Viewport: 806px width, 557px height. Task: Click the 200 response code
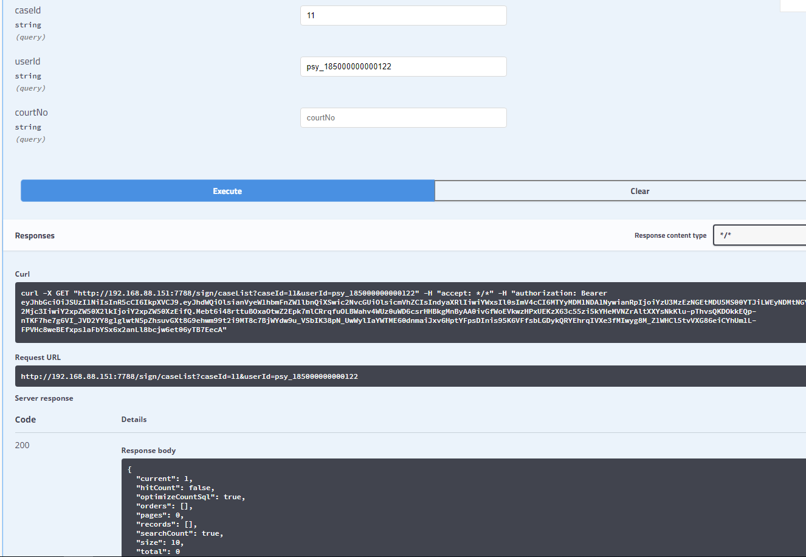click(22, 445)
